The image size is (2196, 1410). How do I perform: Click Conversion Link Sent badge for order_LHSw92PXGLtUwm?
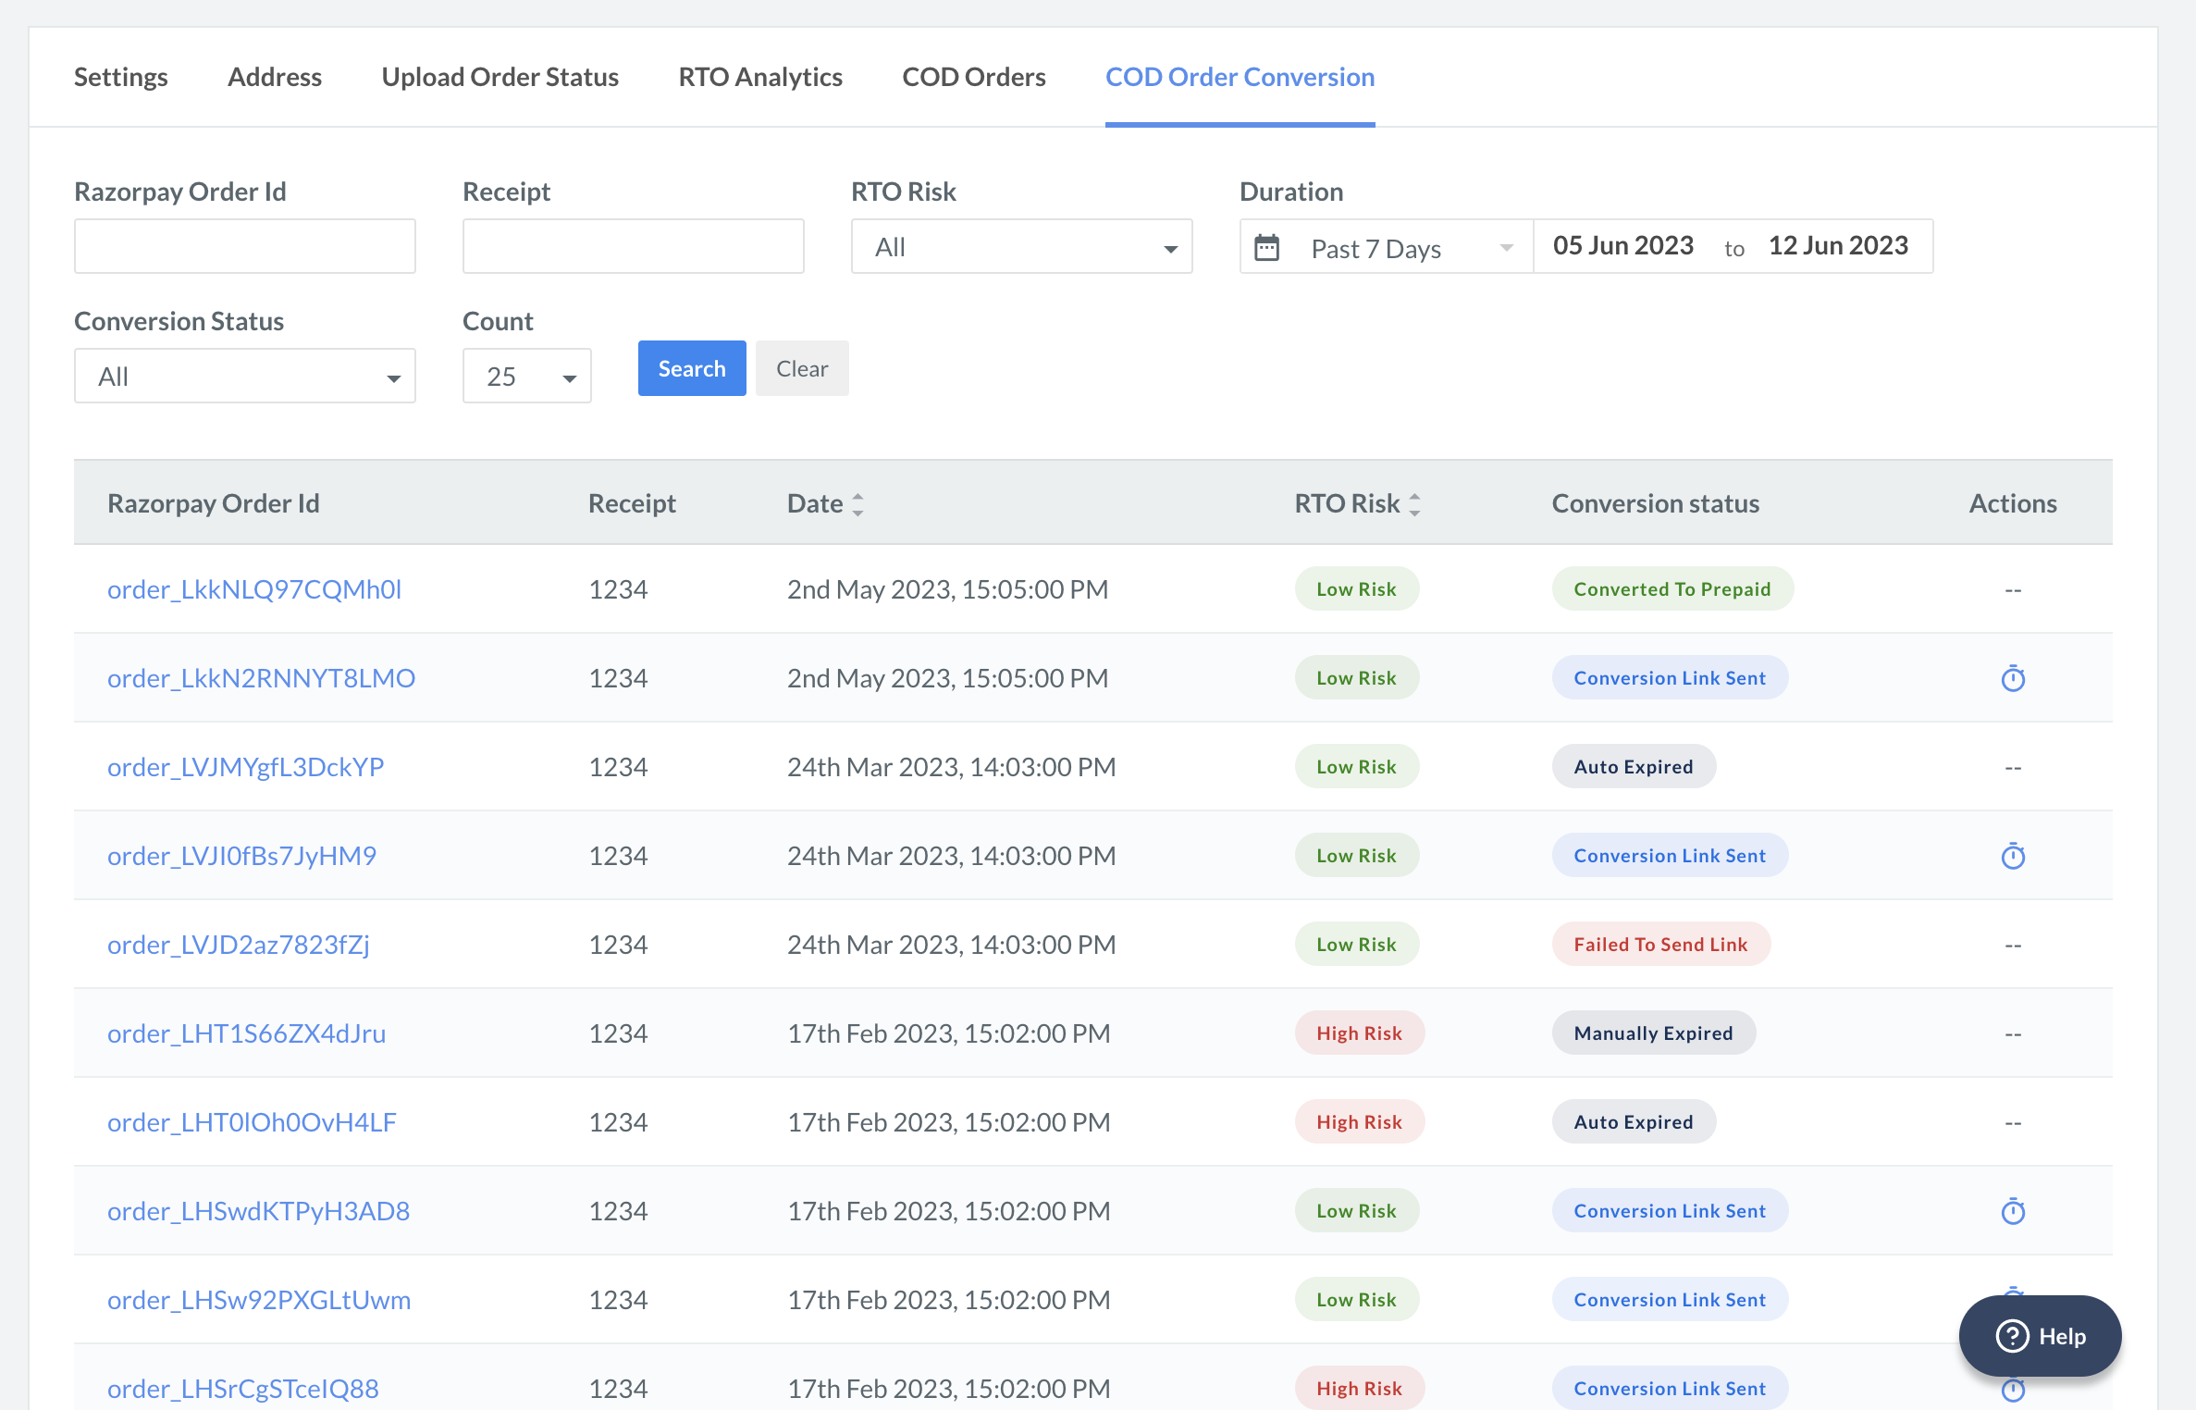[x=1671, y=1300]
